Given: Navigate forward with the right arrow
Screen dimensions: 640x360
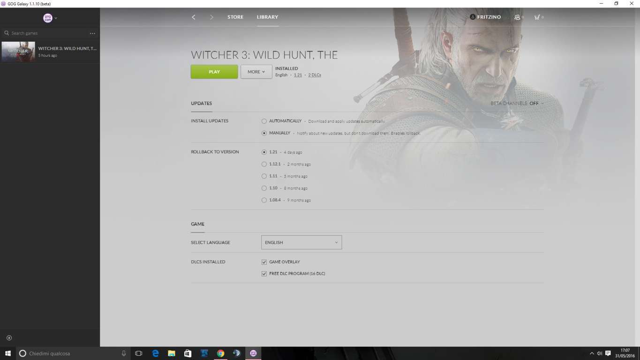Looking at the screenshot, I should click(x=211, y=17).
